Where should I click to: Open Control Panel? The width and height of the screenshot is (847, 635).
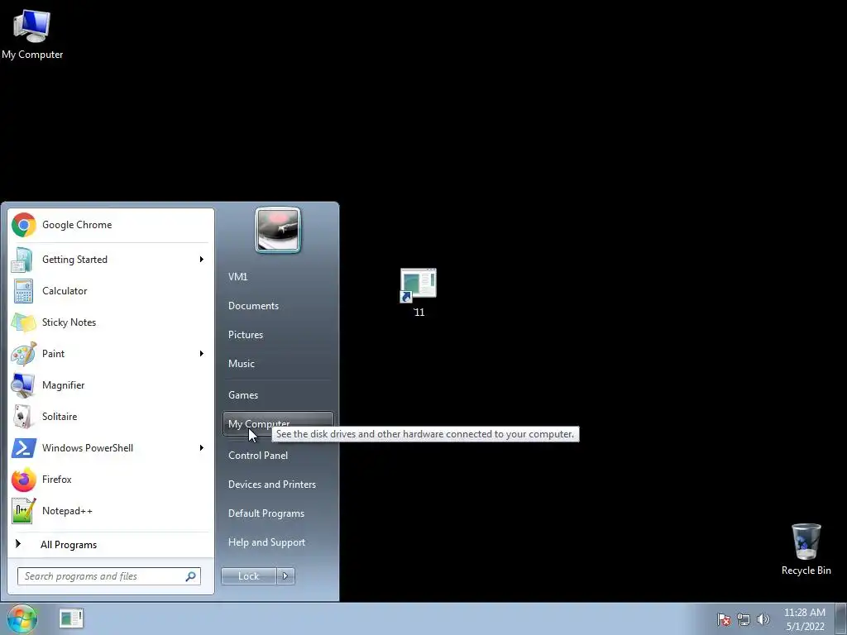278,456
